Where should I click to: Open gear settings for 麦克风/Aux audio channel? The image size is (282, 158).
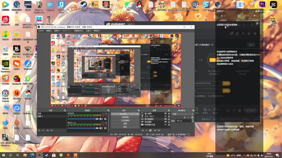point(105,128)
